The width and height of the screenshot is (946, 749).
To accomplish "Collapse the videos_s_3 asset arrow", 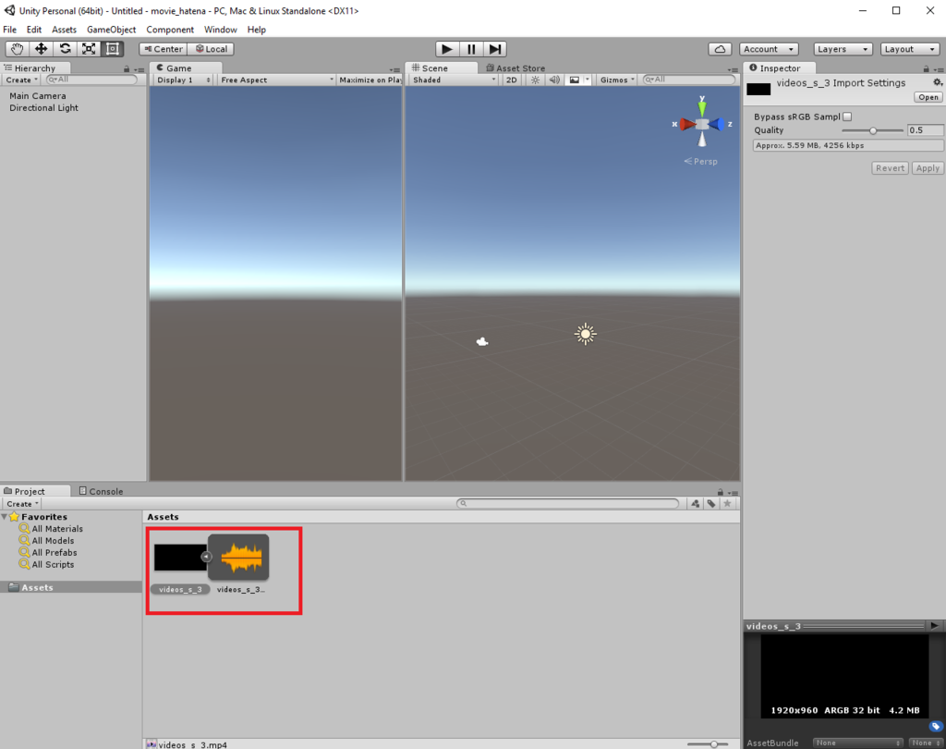I will click(206, 557).
